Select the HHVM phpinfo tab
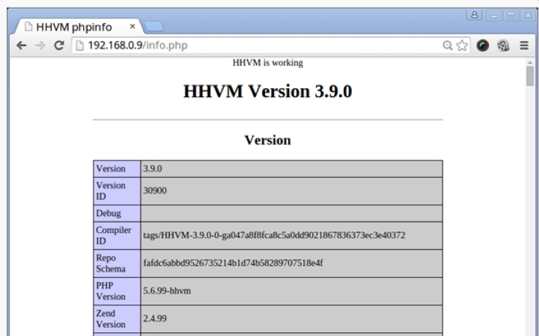This screenshot has height=336, width=539. [x=77, y=27]
